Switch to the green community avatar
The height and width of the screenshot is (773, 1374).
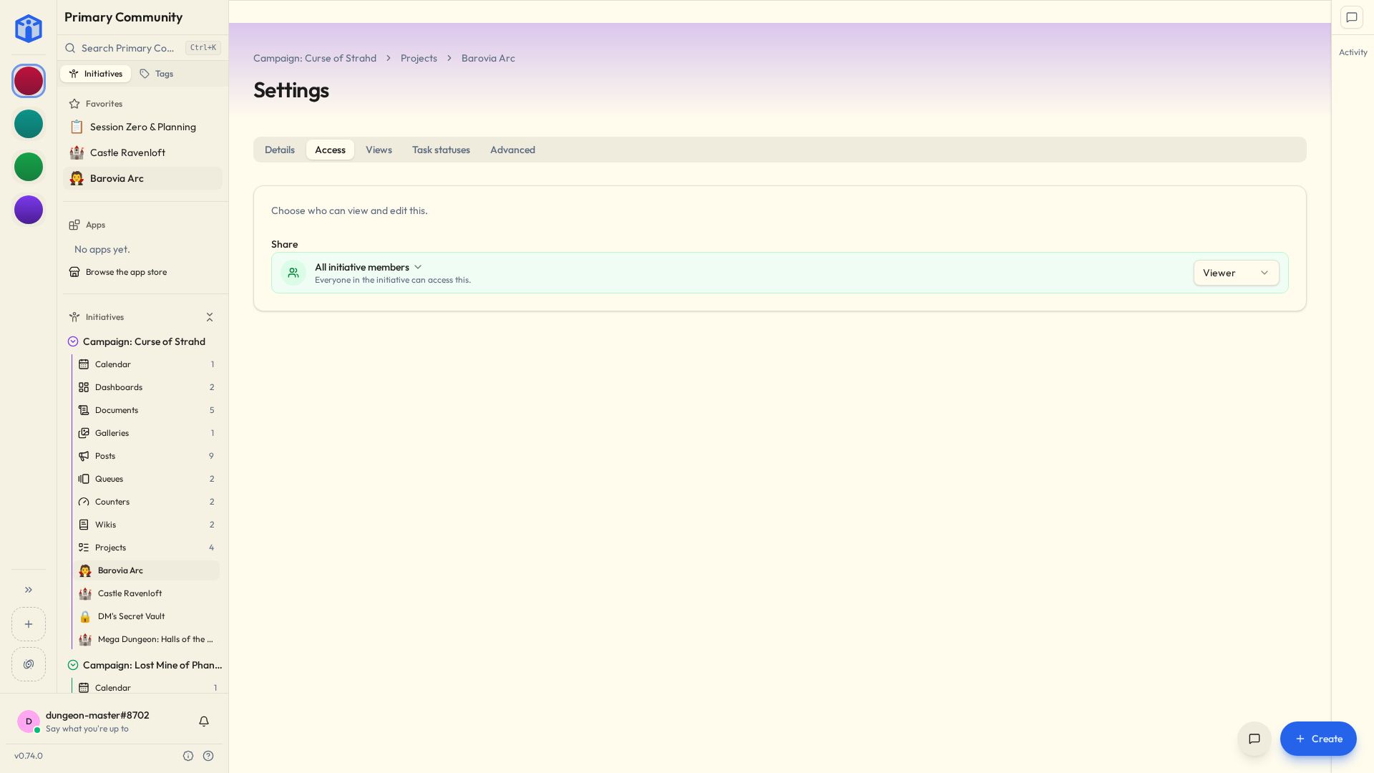tap(29, 167)
